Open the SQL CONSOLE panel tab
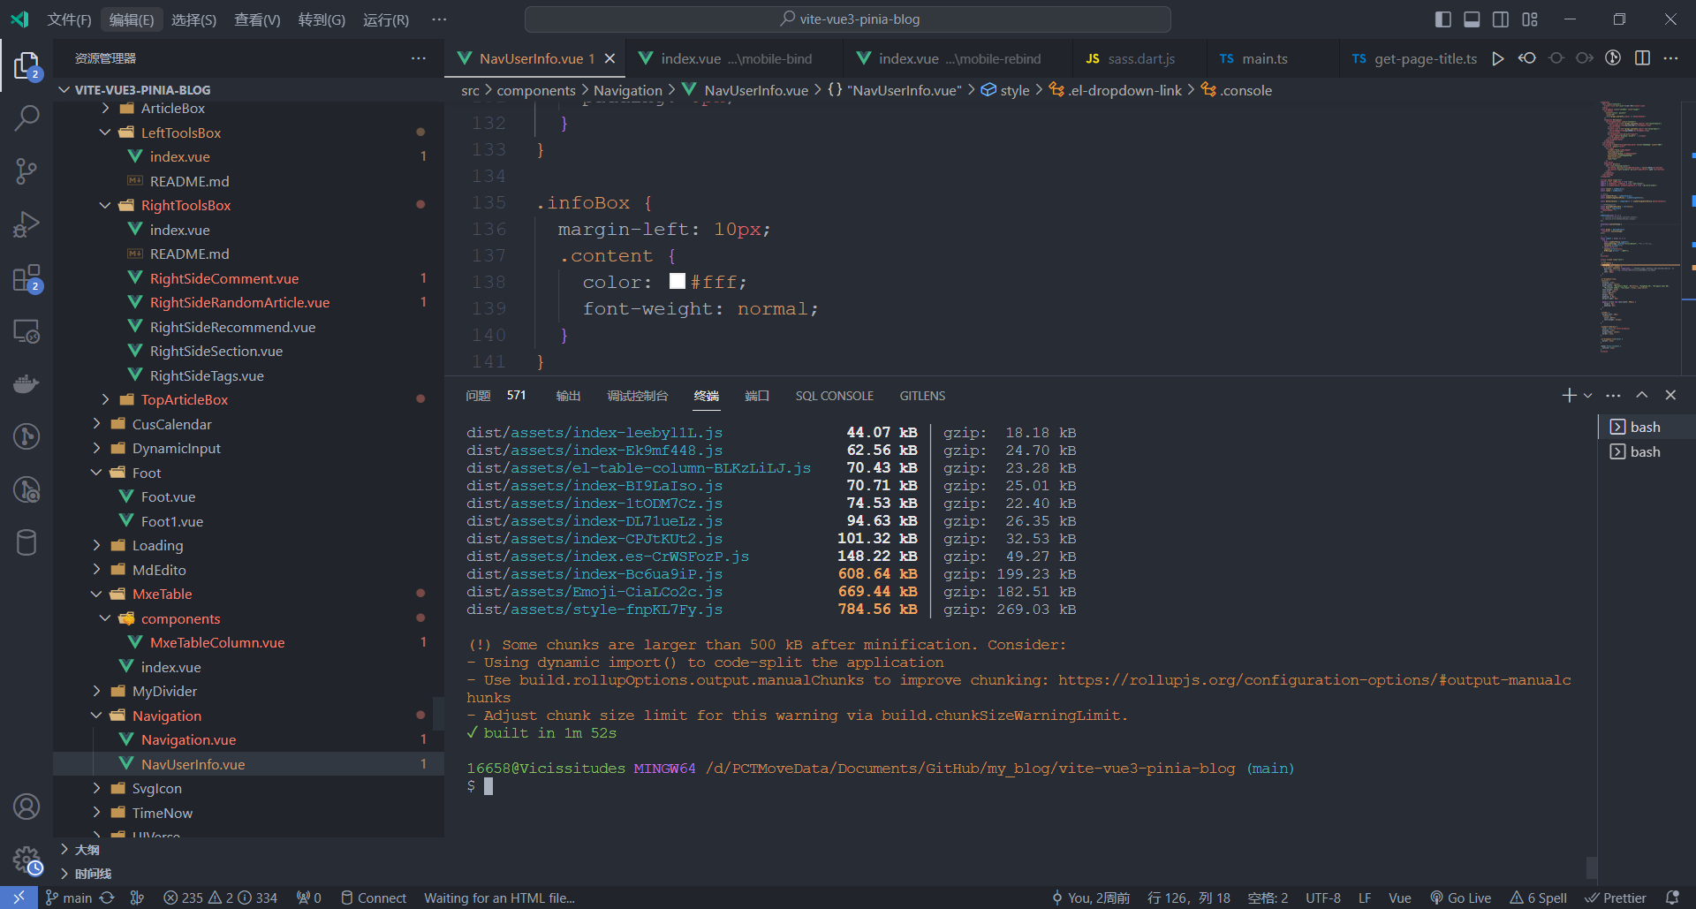Image resolution: width=1696 pixels, height=909 pixels. (x=834, y=396)
